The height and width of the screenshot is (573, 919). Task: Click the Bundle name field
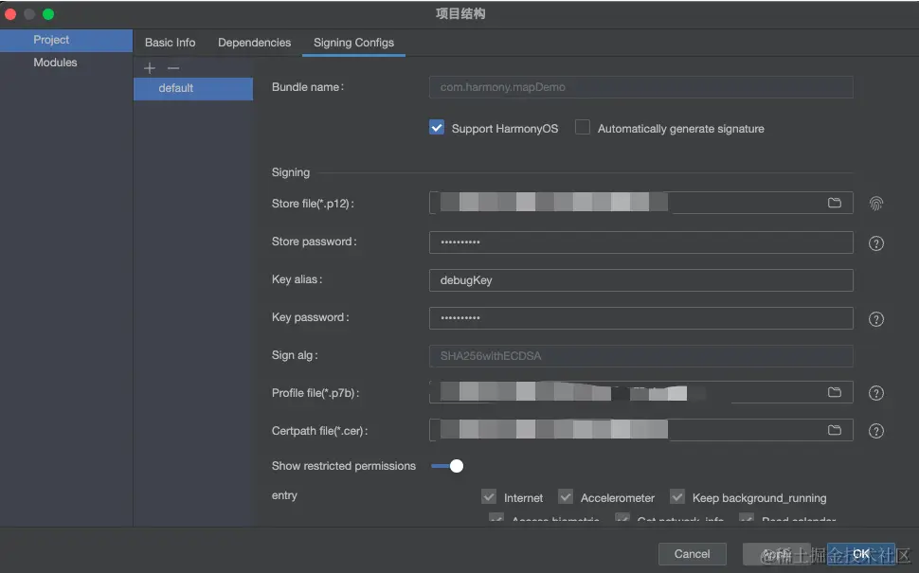click(x=640, y=87)
